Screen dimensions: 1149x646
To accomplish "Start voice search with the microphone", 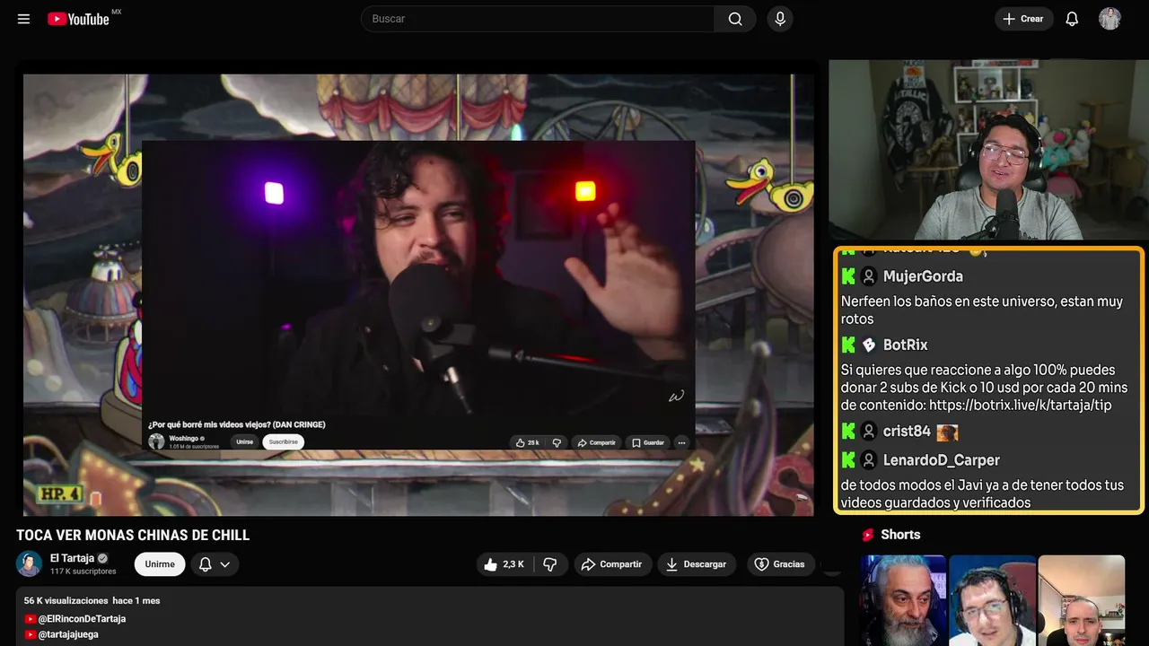I will [780, 19].
